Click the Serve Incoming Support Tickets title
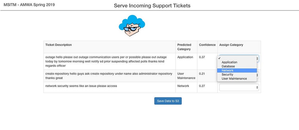The width and height of the screenshot is (299, 130). pos(152,5)
